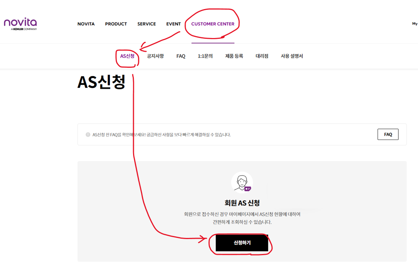
Task: Click the 회원 AS 신청 heading
Action: [242, 203]
